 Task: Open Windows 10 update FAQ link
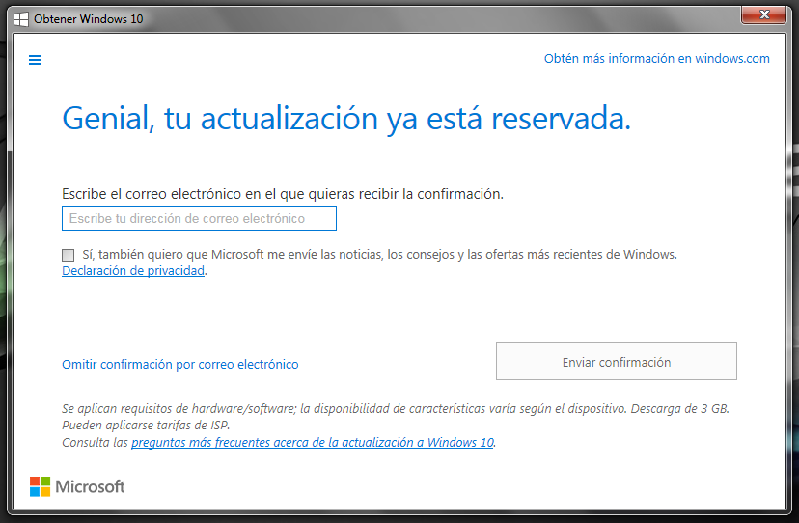(313, 443)
